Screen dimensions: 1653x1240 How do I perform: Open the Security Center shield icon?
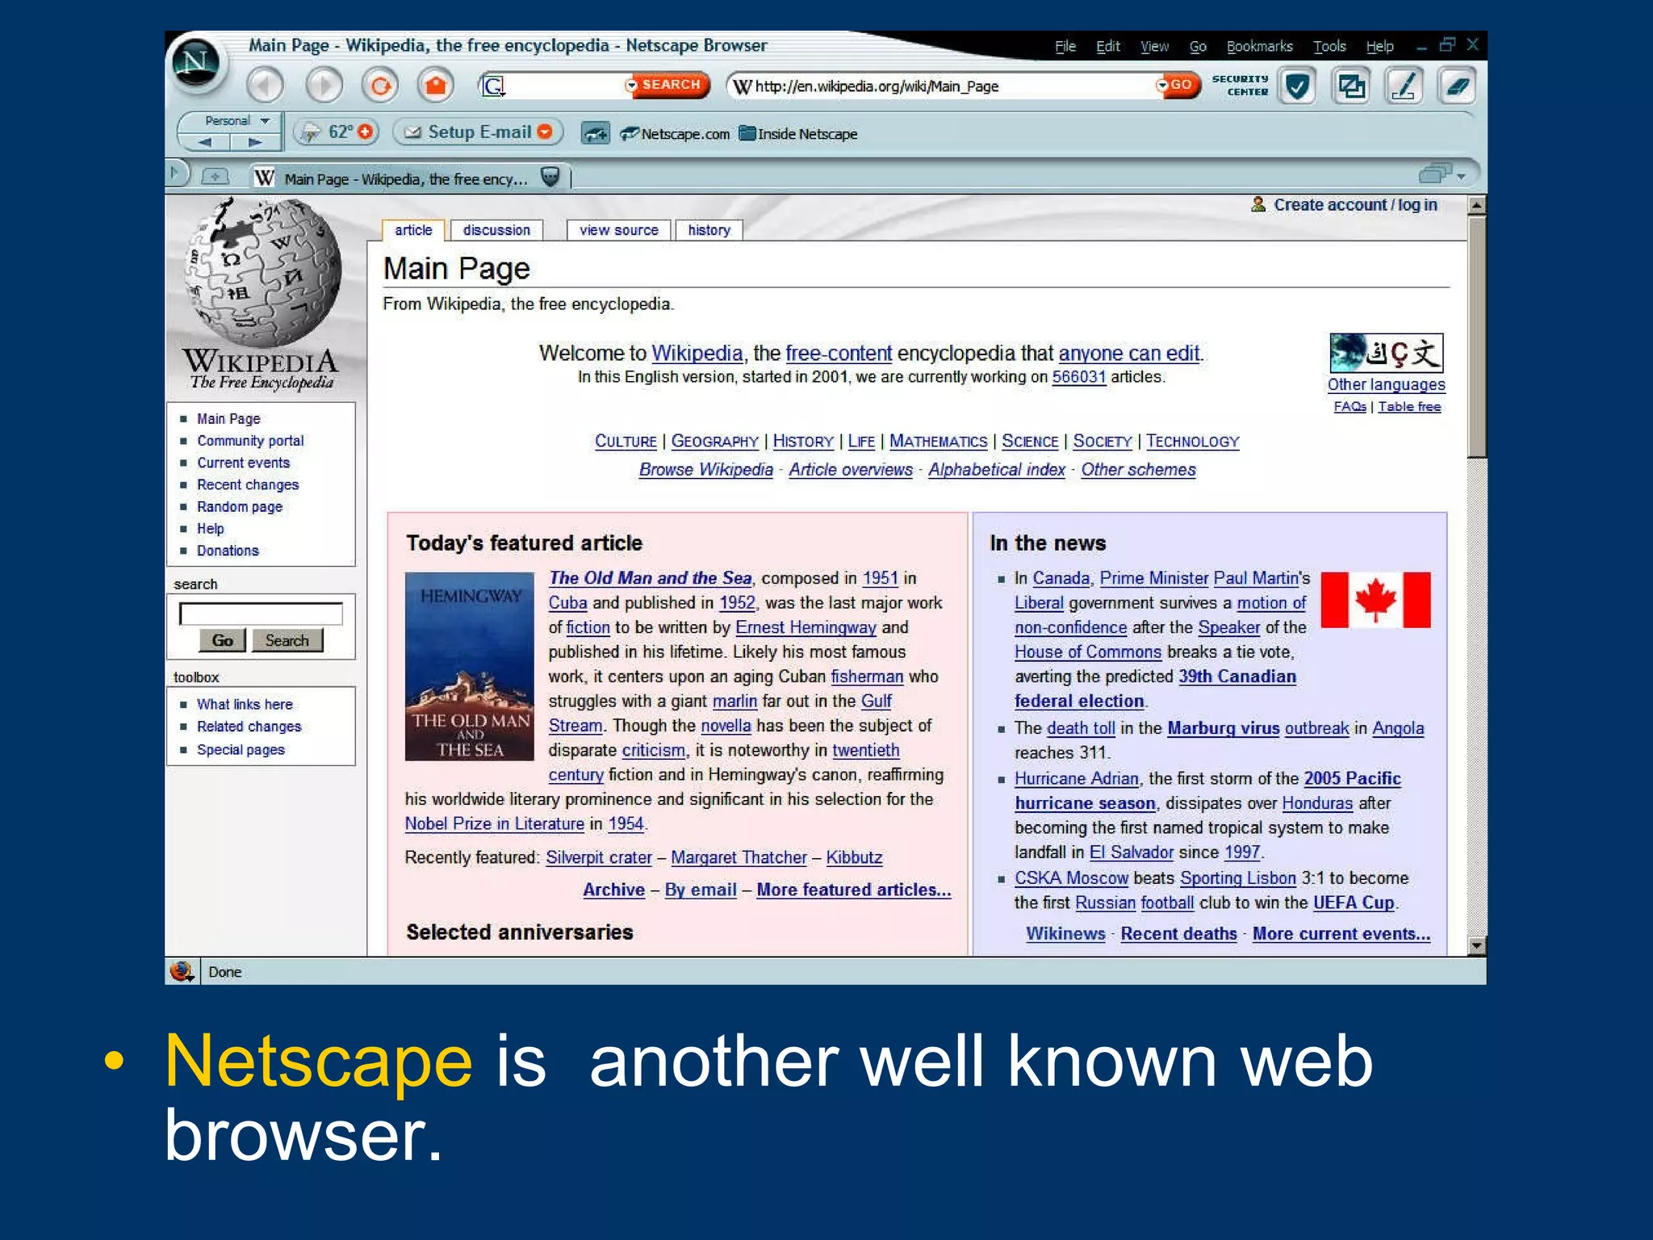point(1297,86)
